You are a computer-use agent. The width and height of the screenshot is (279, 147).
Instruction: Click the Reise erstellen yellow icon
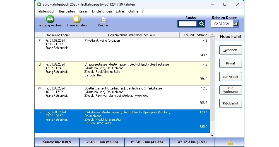77,19
